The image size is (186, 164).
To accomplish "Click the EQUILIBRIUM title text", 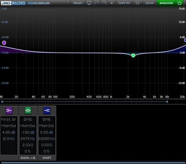I will coord(39,3).
